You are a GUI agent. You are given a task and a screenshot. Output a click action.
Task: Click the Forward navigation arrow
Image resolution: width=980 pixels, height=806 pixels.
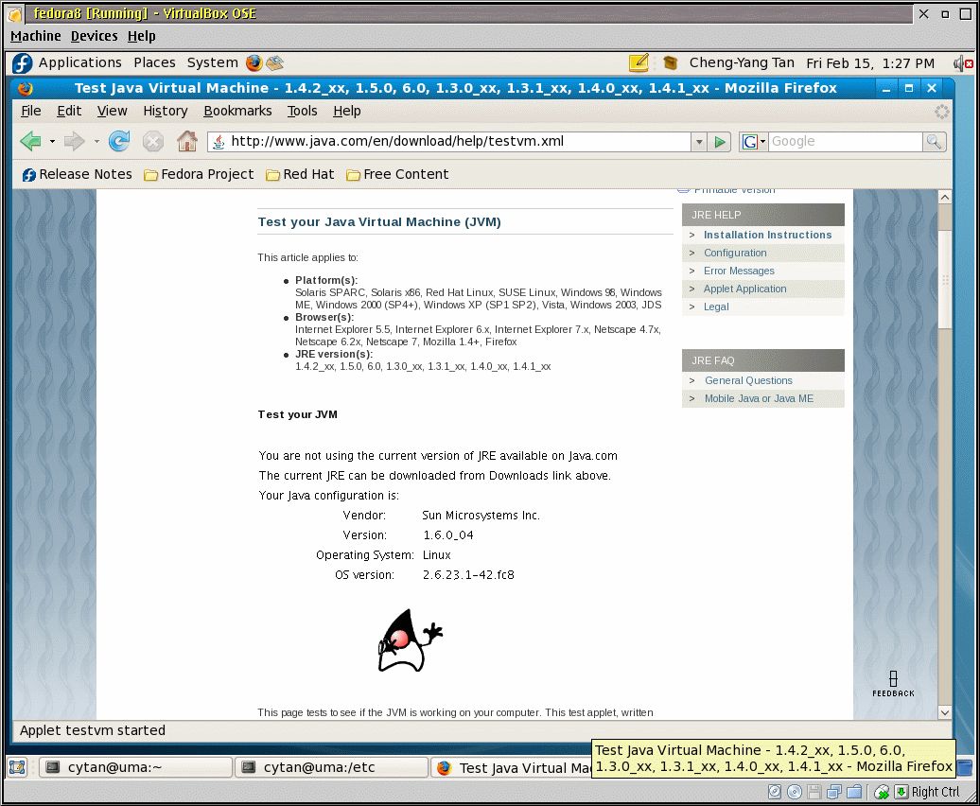pyautogui.click(x=75, y=141)
